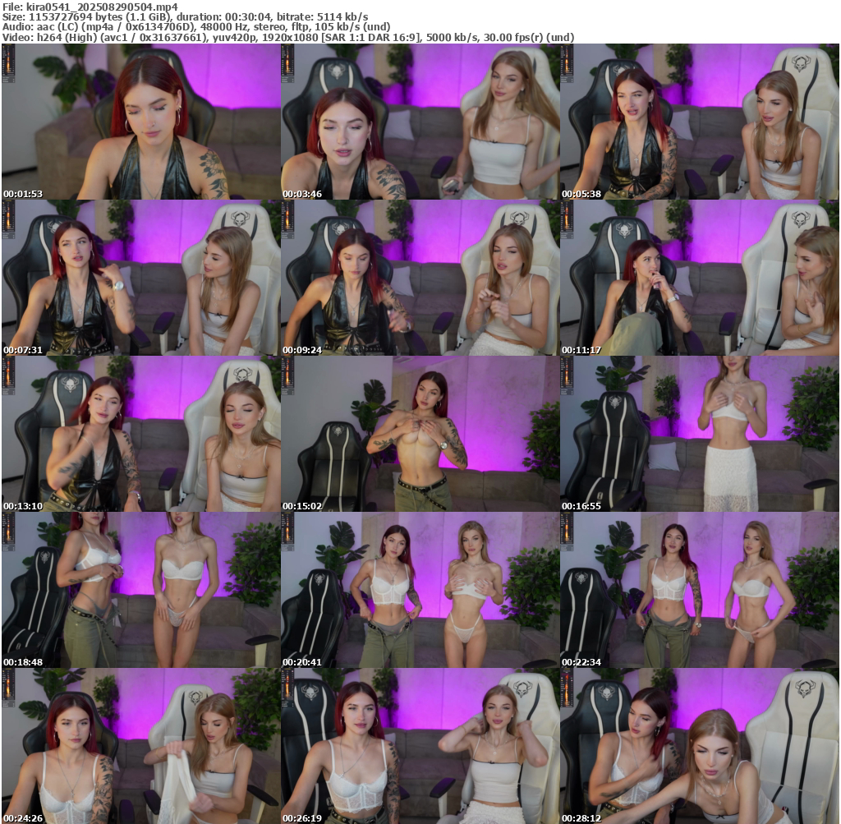This screenshot has height=824, width=841.
Task: Select the Video h264 (High) info line
Action: (x=288, y=38)
